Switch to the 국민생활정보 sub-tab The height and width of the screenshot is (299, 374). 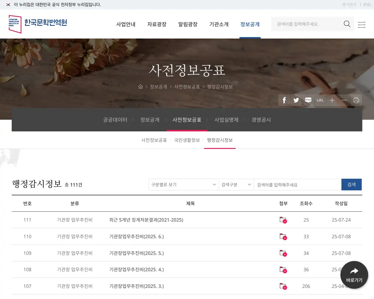point(187,140)
